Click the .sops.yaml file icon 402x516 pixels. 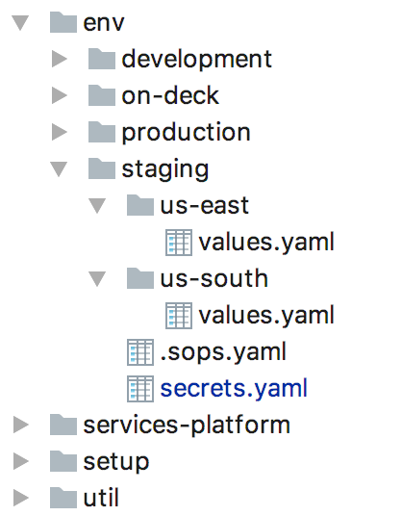pos(140,352)
